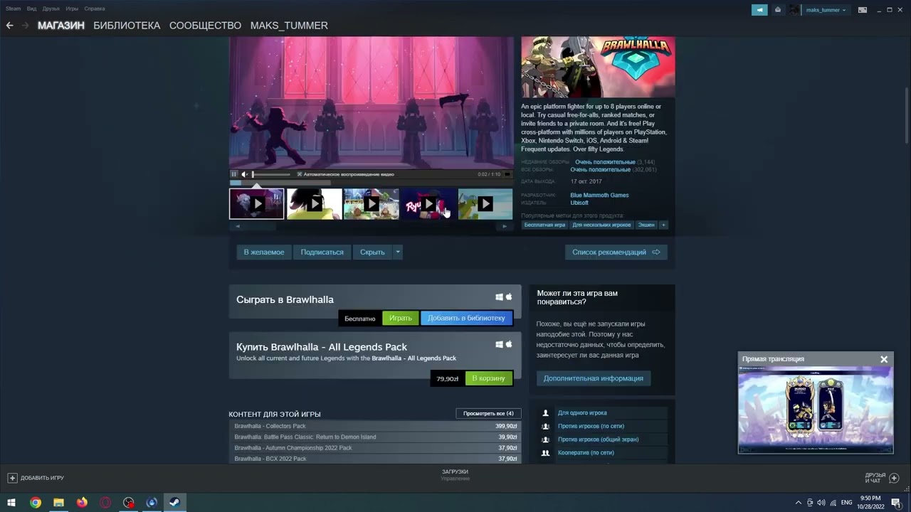Click Добавить в библиотеку

pyautogui.click(x=466, y=318)
